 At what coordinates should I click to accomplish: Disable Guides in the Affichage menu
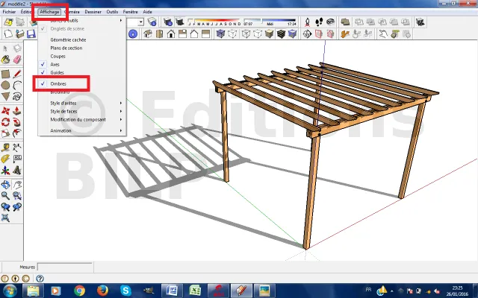point(58,72)
